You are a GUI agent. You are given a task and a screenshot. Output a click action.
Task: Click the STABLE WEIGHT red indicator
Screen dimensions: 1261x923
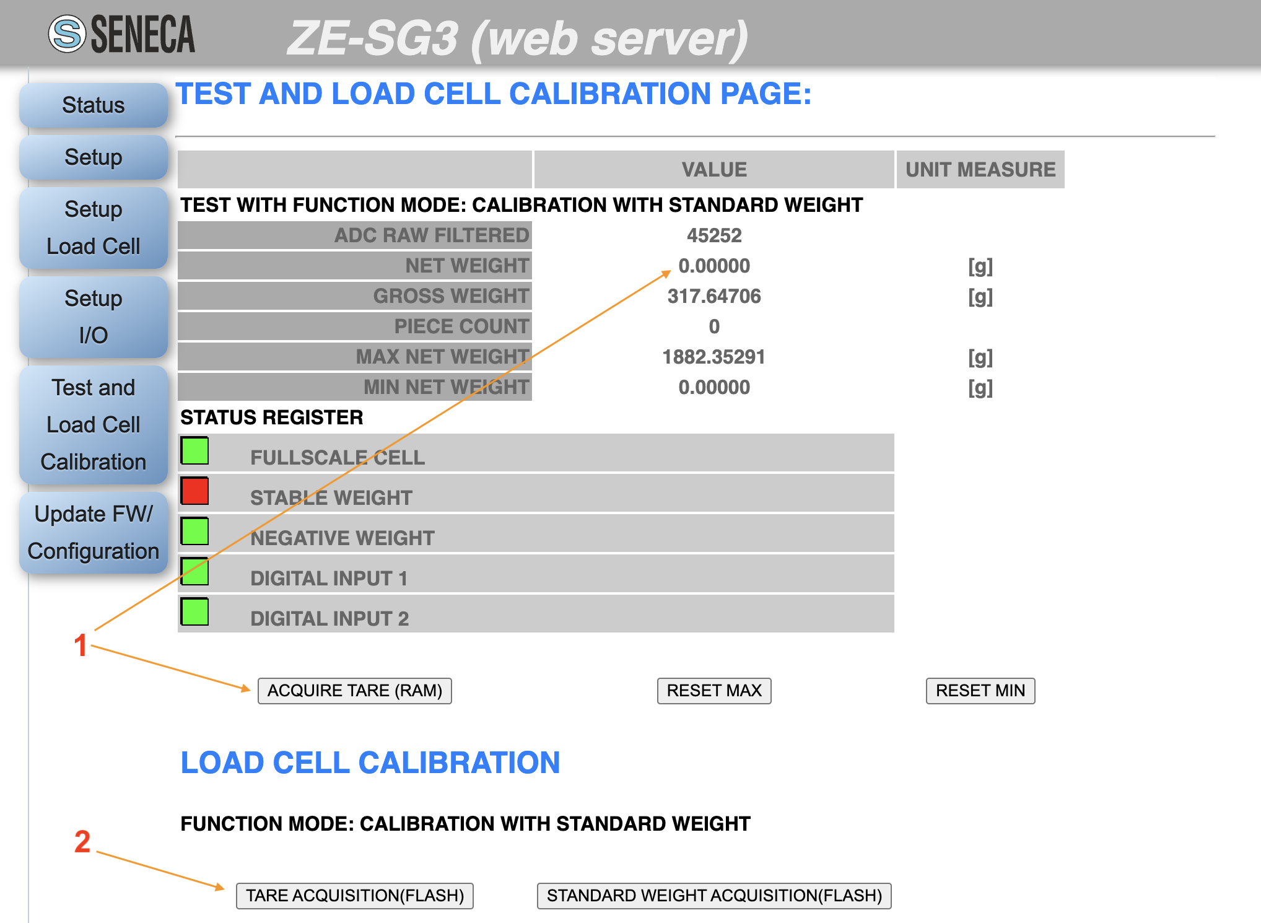[x=194, y=491]
